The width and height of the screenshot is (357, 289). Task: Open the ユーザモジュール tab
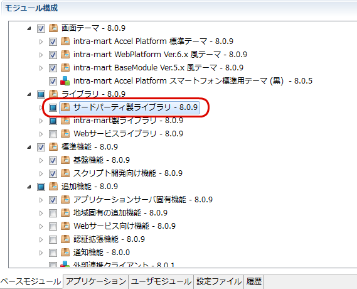point(161,281)
